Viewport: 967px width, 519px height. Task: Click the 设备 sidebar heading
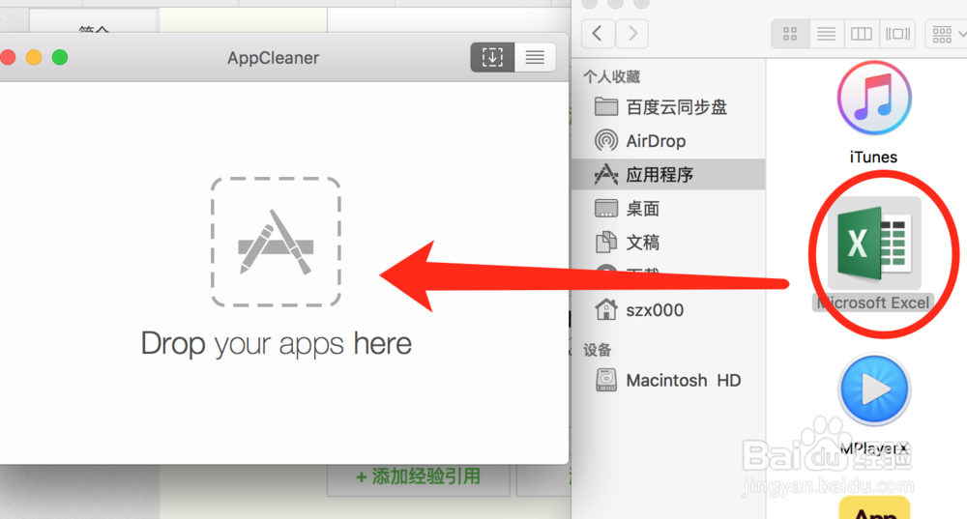[598, 350]
